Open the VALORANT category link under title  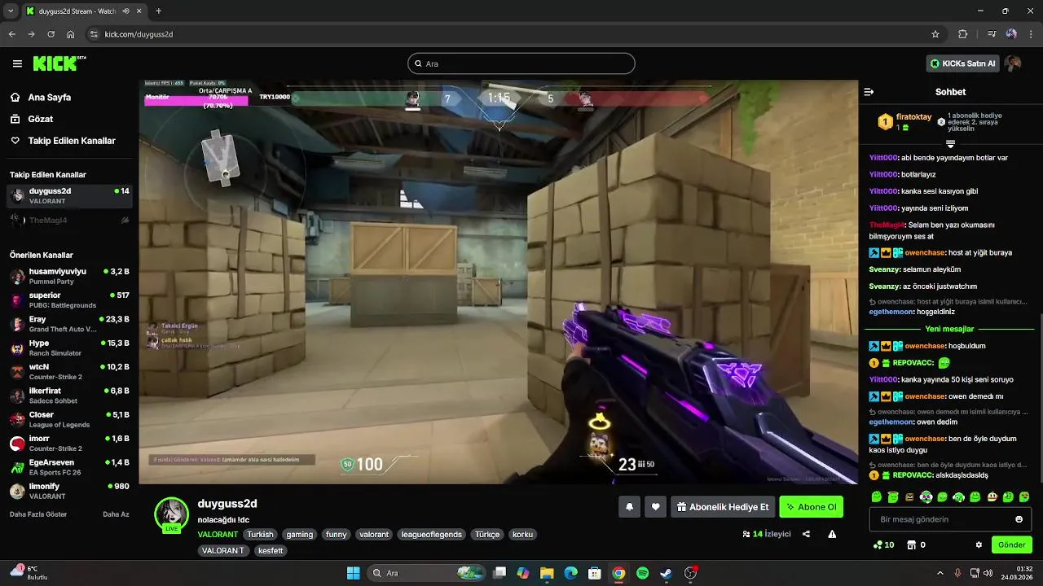click(x=218, y=535)
